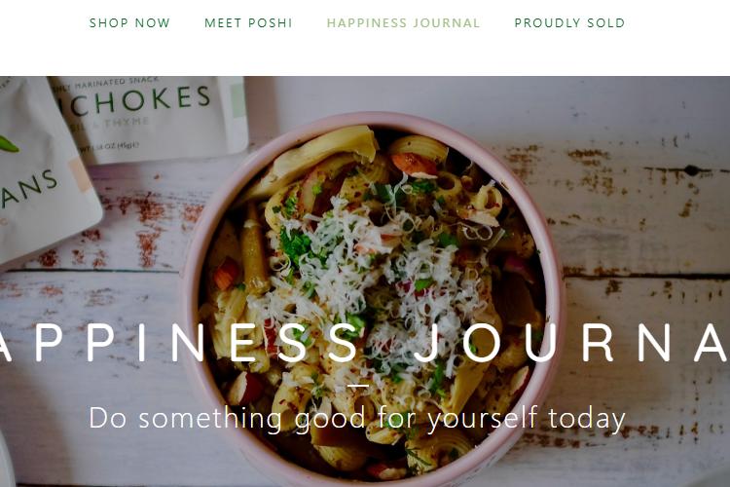
Task: Click the net weight label on the artichoke pouch
Action: (x=109, y=146)
